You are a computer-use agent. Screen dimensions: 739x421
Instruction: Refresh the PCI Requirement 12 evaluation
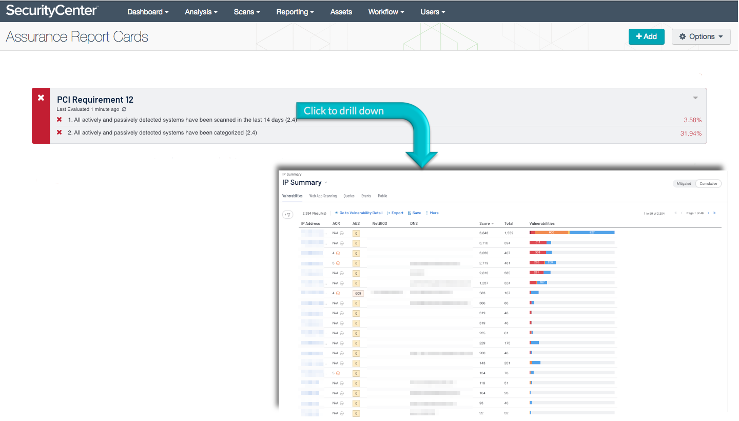124,109
